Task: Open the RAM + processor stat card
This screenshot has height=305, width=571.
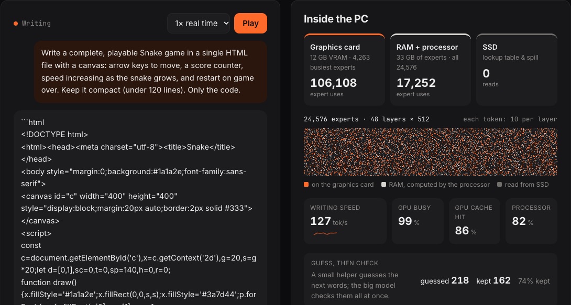Action: tap(431, 70)
